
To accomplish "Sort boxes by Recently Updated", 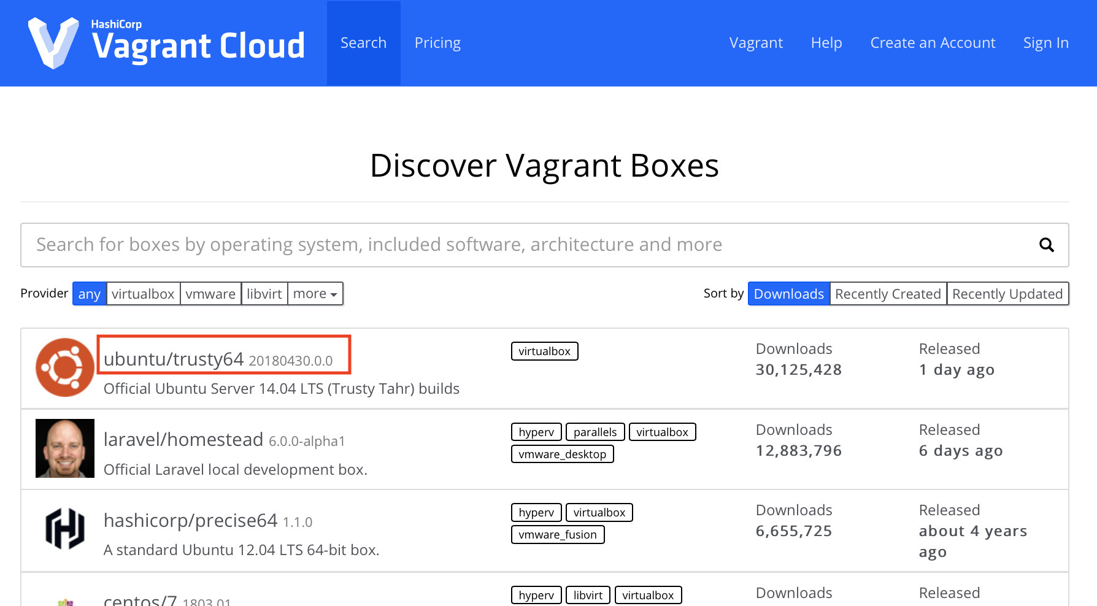I will (1007, 294).
